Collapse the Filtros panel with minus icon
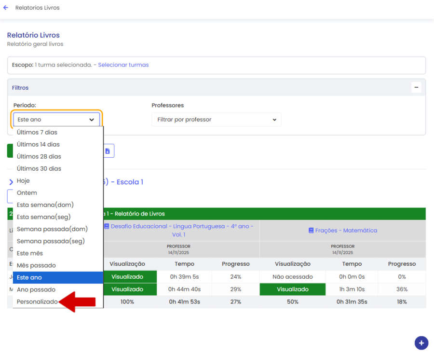The image size is (434, 355). pyautogui.click(x=416, y=87)
